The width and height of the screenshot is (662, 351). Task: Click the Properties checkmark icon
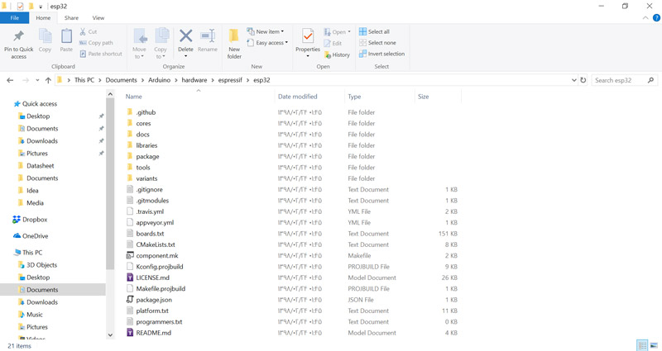[308, 36]
